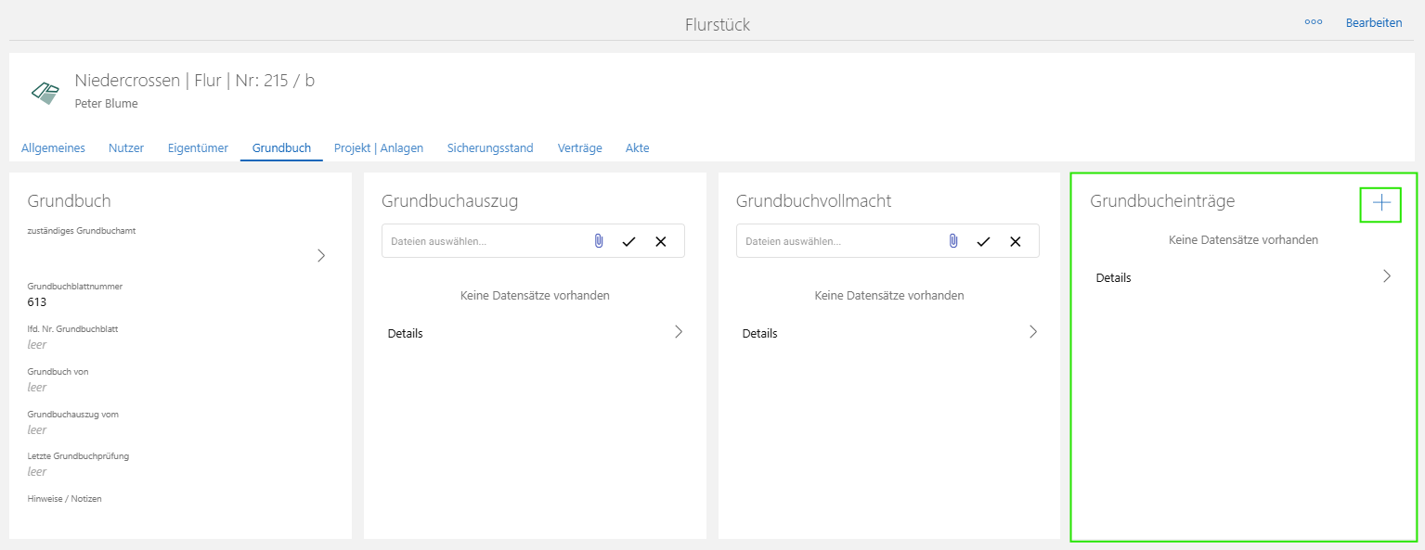Open Details chevron in Grundbucheinträge card

point(1387,276)
